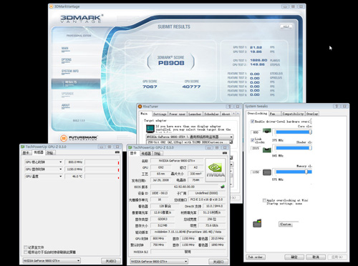
Task: Uncheck the Link clocks checkbox
Action: [252, 140]
